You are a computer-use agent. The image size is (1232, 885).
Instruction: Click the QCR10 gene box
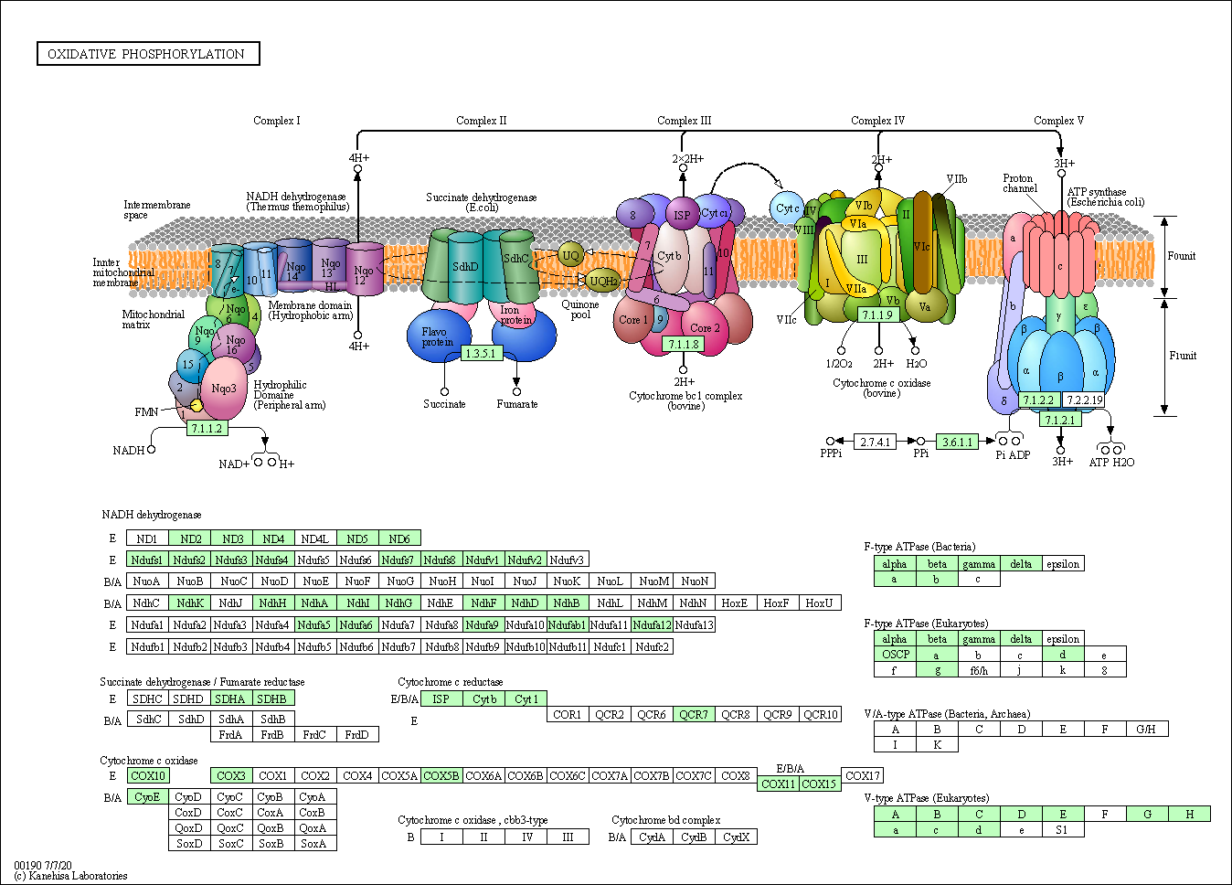[x=820, y=714]
